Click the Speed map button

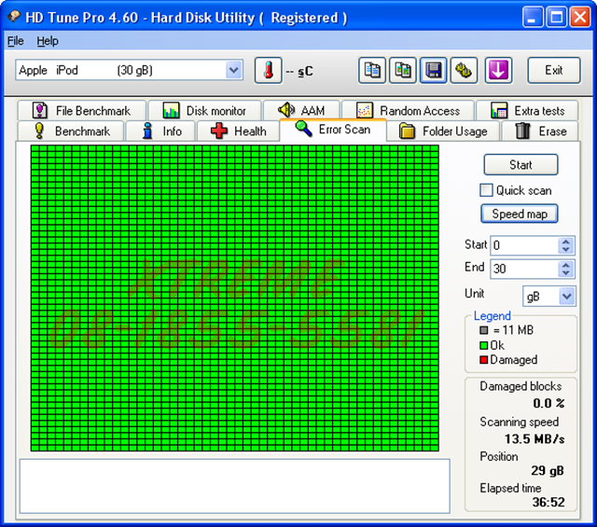(x=521, y=214)
